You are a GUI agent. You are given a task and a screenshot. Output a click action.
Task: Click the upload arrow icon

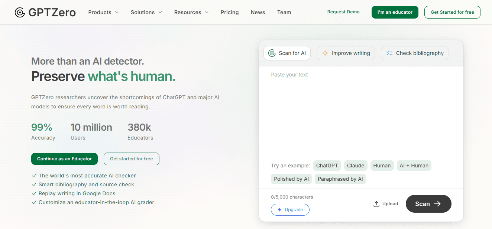coord(376,204)
